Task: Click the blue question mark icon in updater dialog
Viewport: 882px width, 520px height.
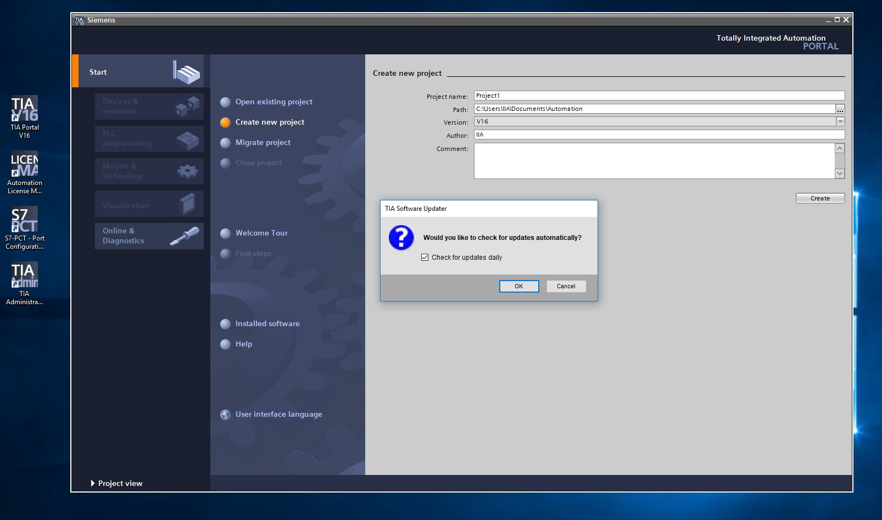Action: (401, 238)
